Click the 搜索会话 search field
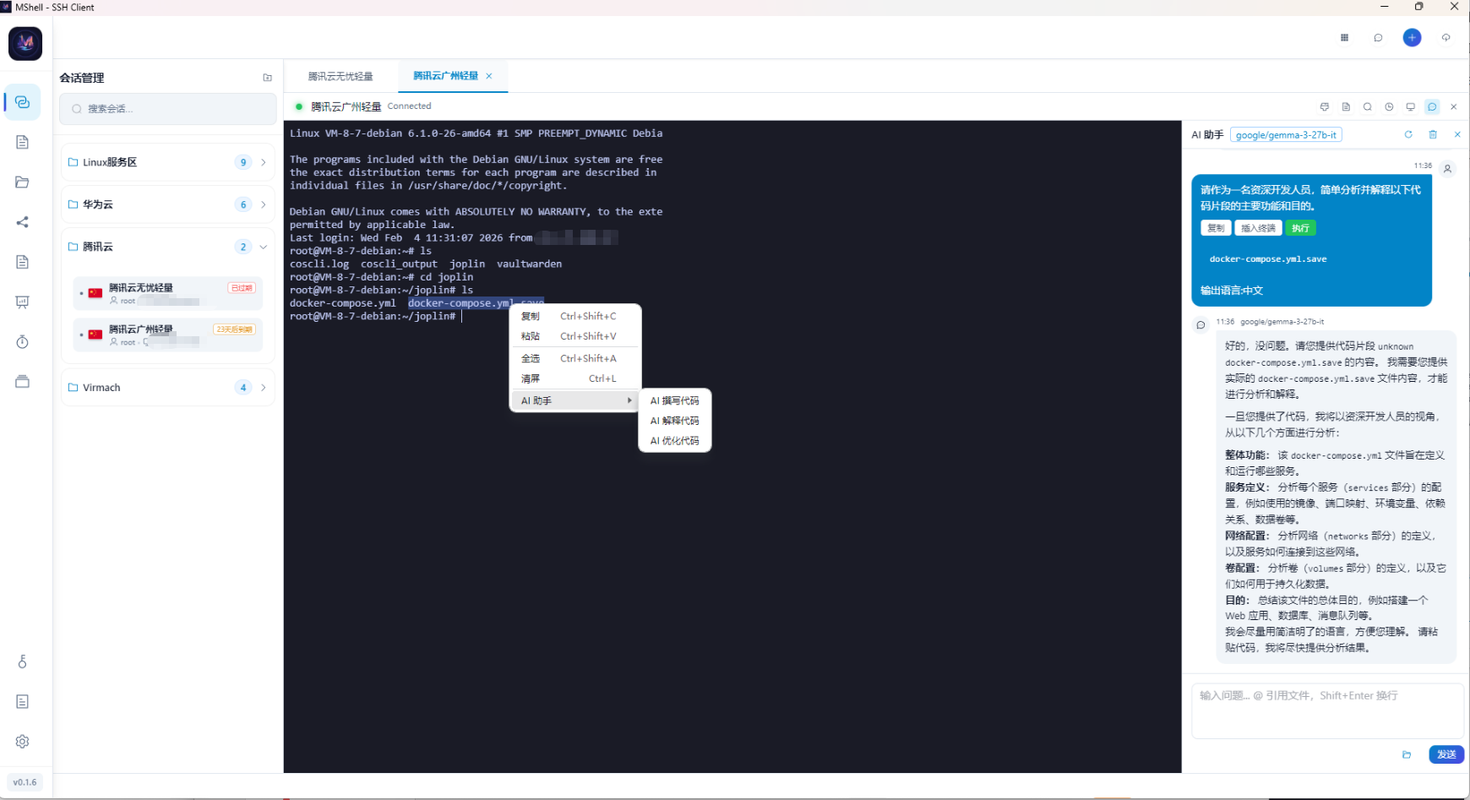Screen dimensions: 1470x800 click(x=168, y=109)
